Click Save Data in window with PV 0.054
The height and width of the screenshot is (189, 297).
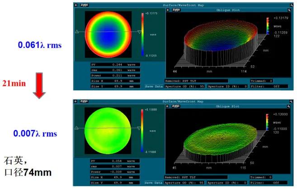pos(153,183)
